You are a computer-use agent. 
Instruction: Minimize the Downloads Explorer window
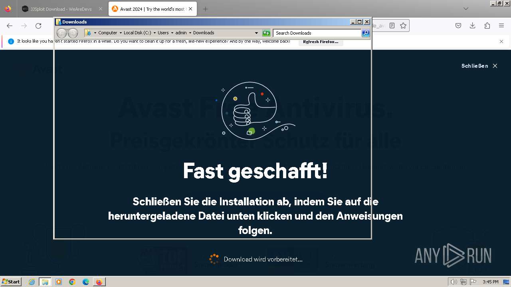click(x=353, y=22)
